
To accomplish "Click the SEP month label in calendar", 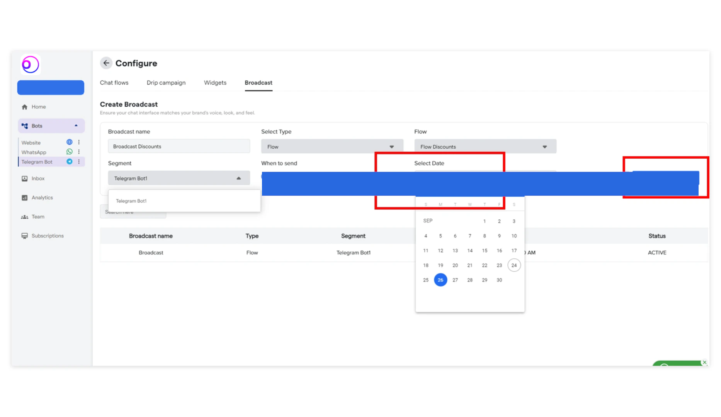I will pyautogui.click(x=428, y=221).
